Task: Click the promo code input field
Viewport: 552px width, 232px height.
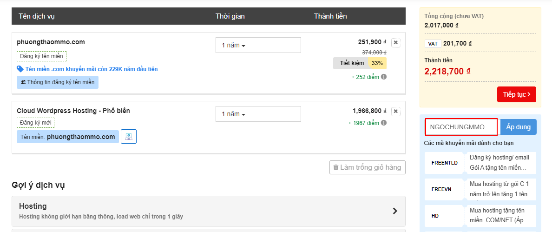Action: pyautogui.click(x=461, y=127)
